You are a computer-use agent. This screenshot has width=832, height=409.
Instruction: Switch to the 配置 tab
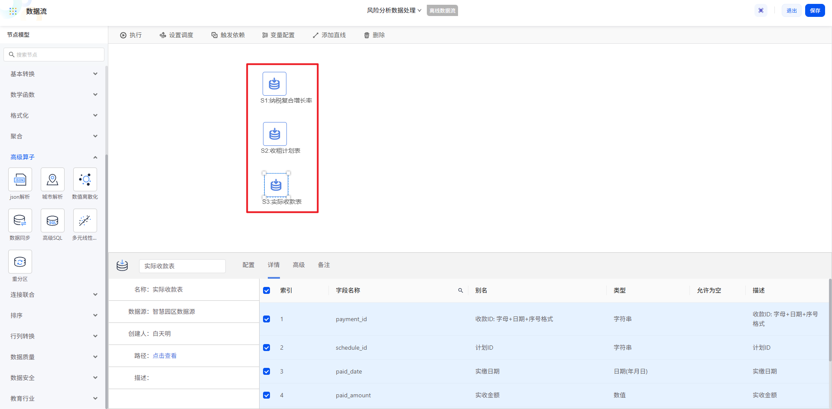click(248, 265)
